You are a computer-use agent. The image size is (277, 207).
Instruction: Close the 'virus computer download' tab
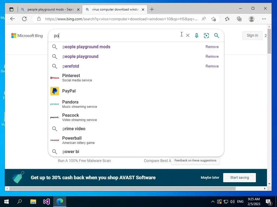[x=143, y=9]
